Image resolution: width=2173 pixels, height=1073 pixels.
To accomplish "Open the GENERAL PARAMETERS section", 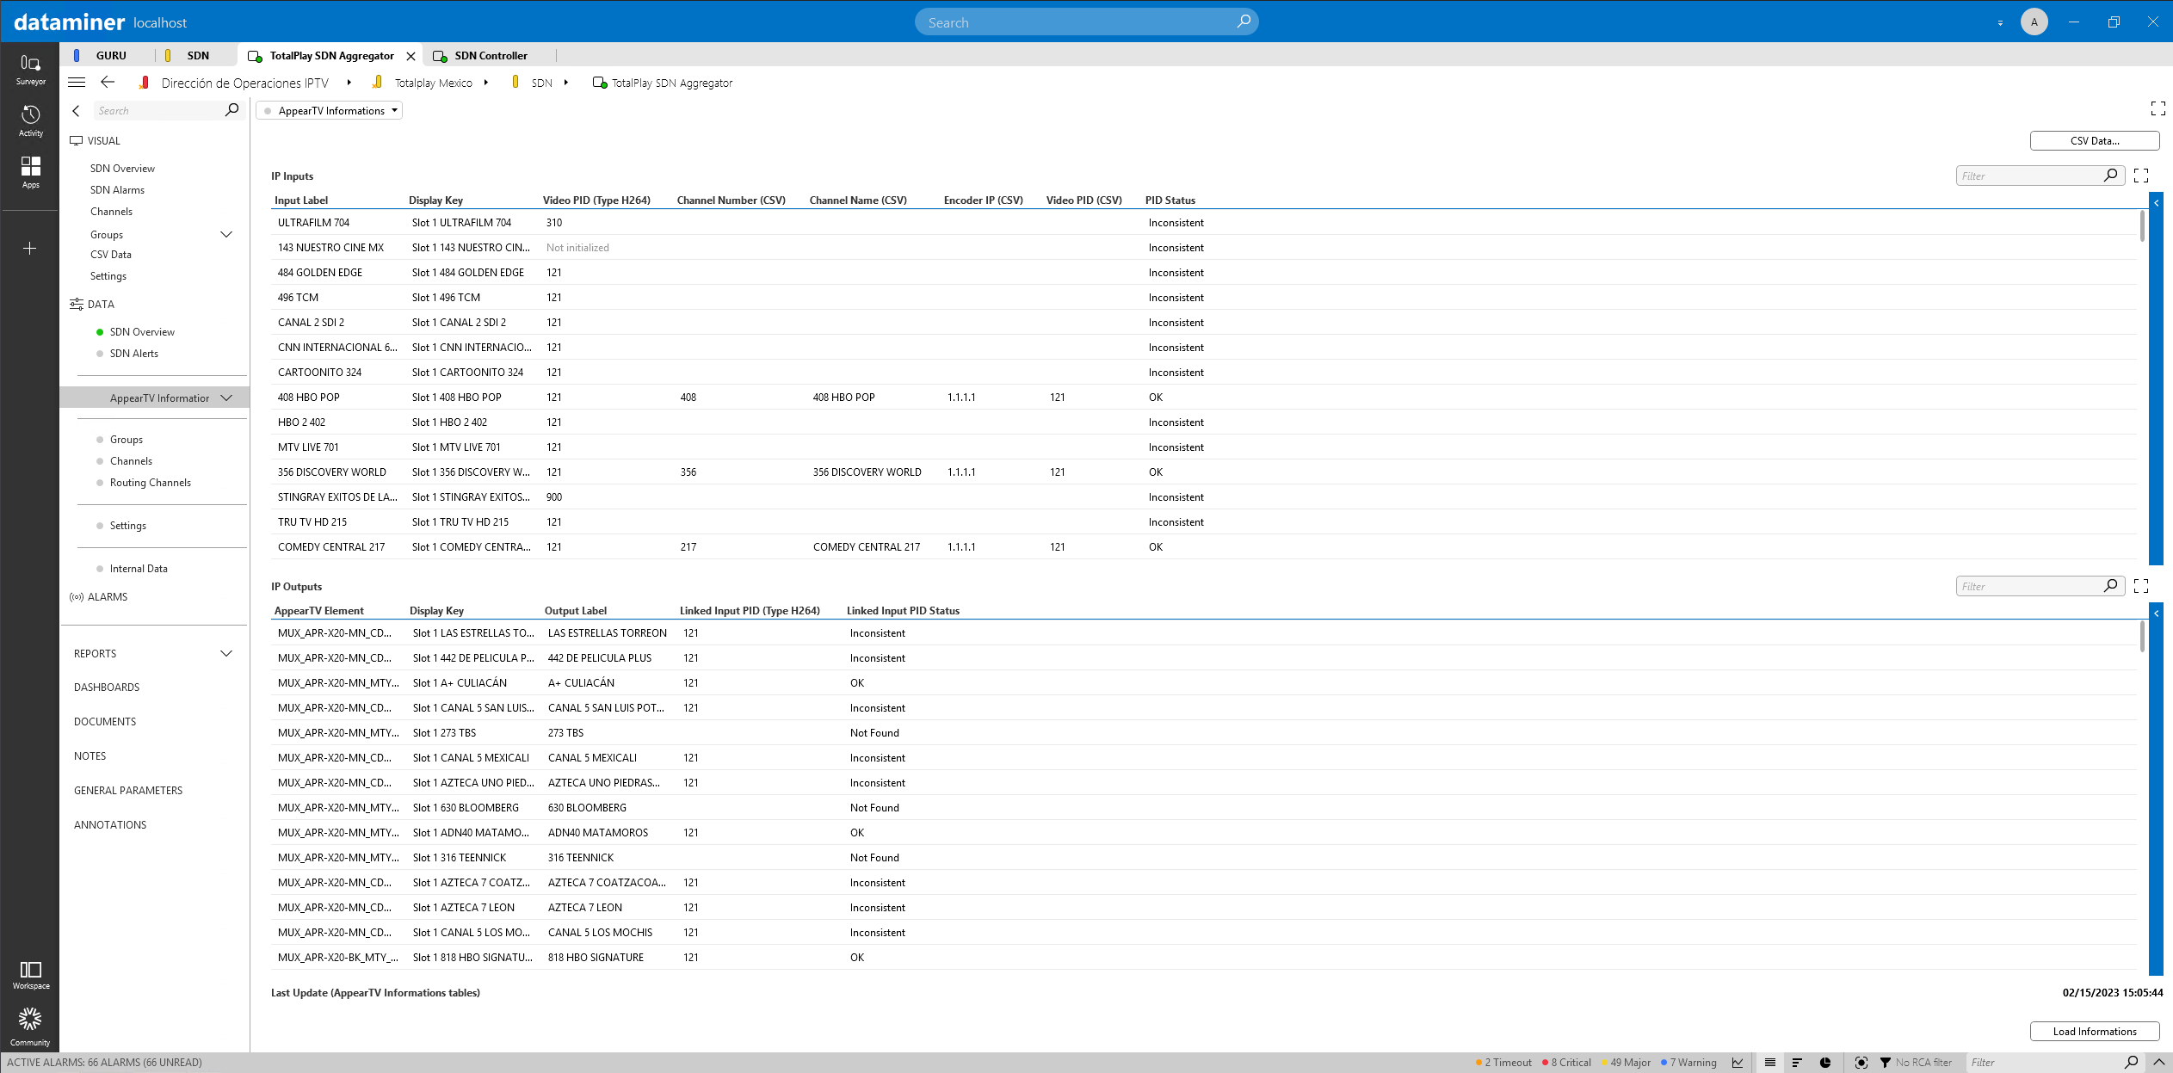I will point(128,791).
